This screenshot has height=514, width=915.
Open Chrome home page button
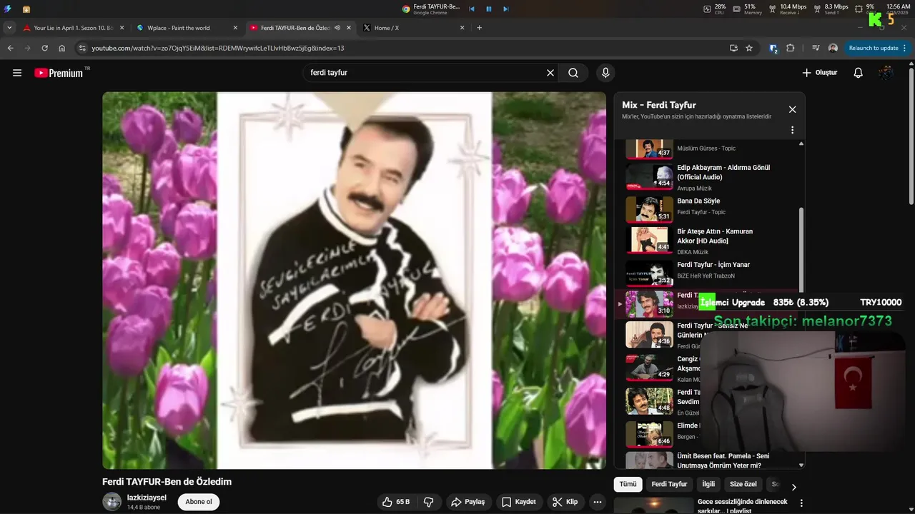pos(62,48)
